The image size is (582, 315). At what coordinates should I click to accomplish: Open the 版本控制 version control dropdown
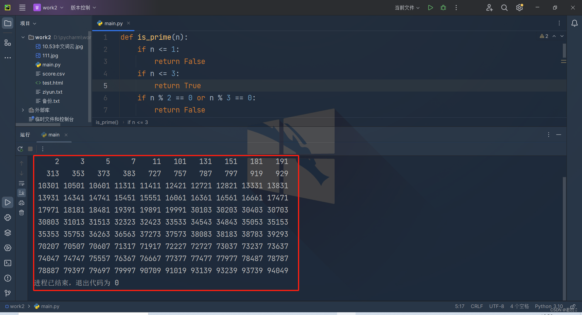click(x=83, y=8)
